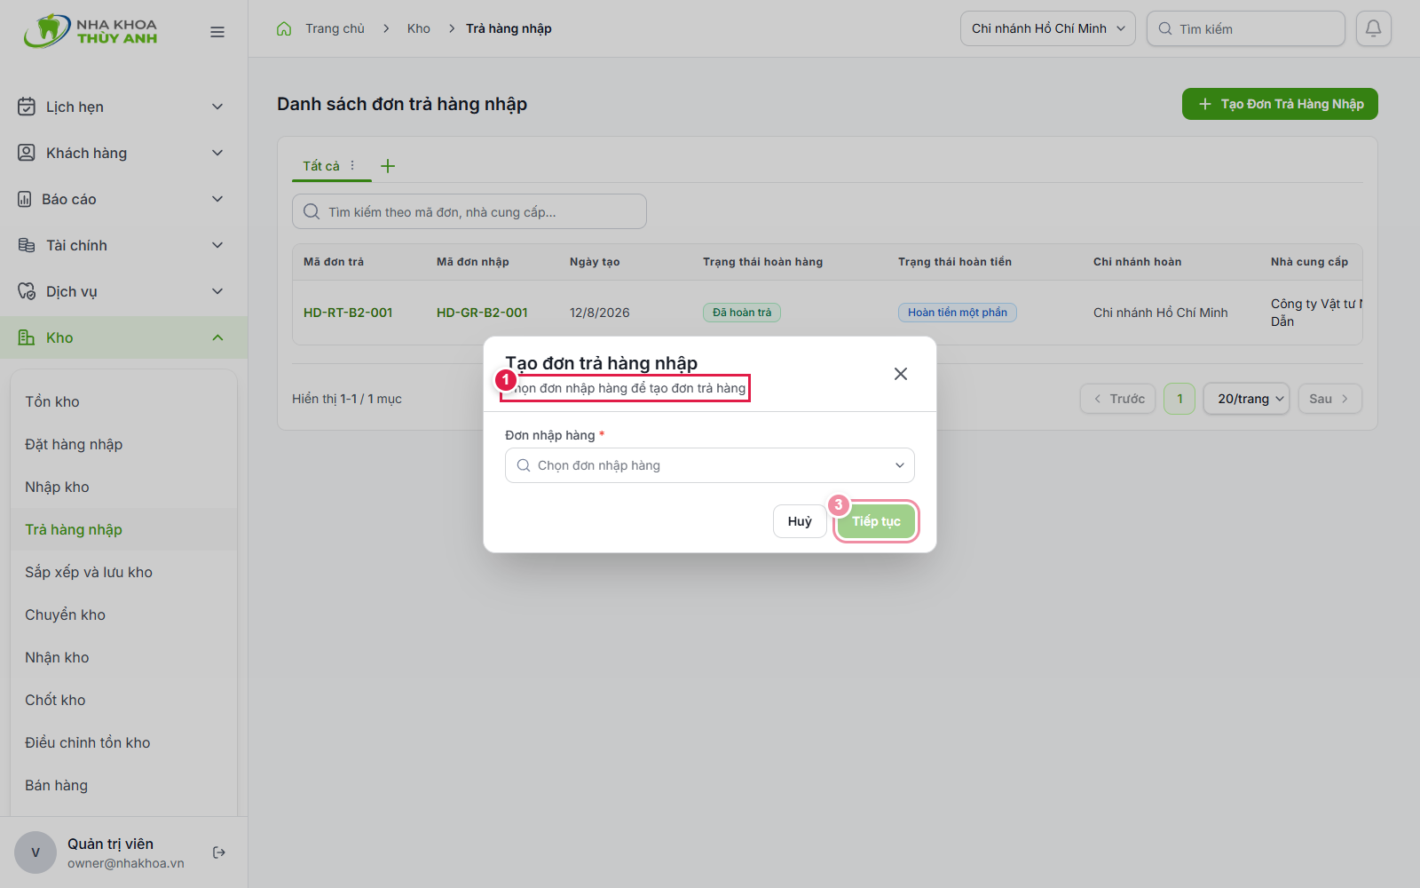Click the Huỷ button
Image resolution: width=1420 pixels, height=888 pixels.
(x=800, y=521)
